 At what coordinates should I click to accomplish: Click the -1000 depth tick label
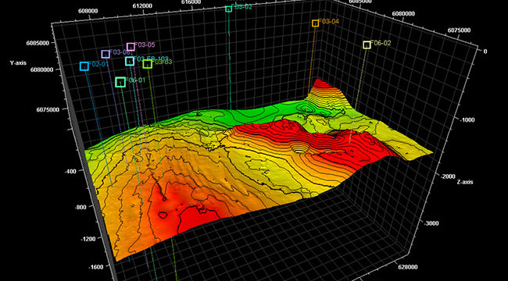point(467,119)
